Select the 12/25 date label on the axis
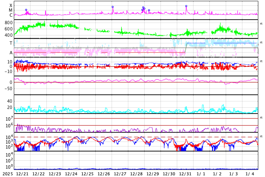This screenshot has height=177, width=265. click(x=87, y=174)
